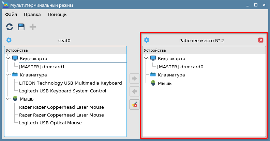Collapse the Мышь node in seat0

coord(8,99)
